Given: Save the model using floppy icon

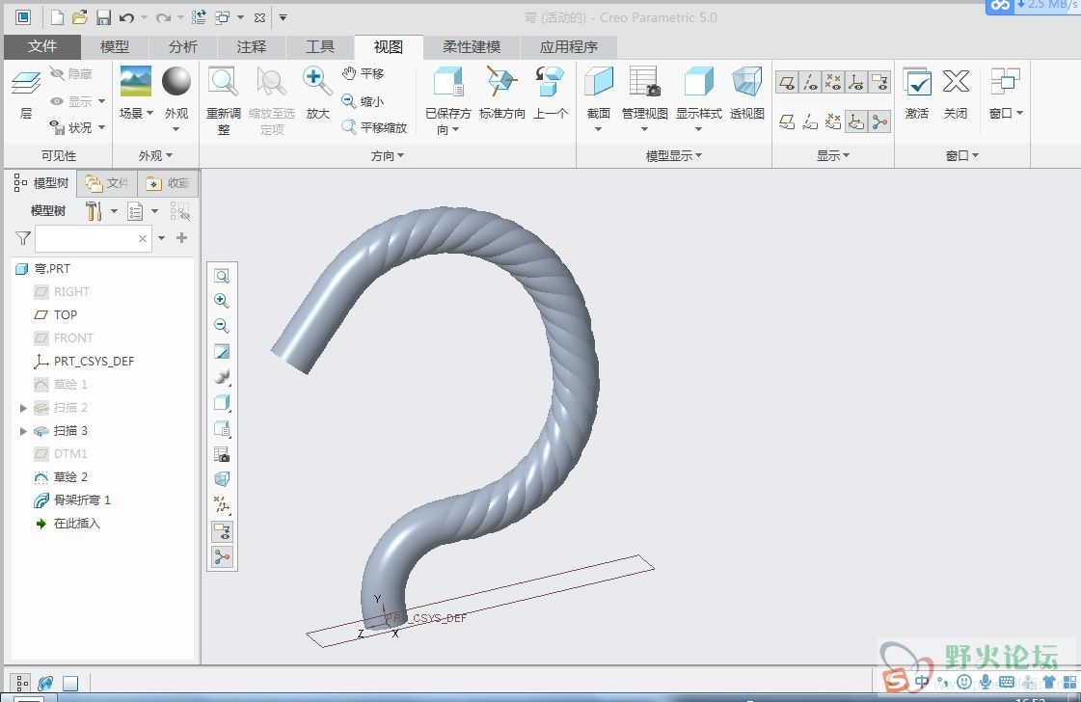Looking at the screenshot, I should 103,18.
